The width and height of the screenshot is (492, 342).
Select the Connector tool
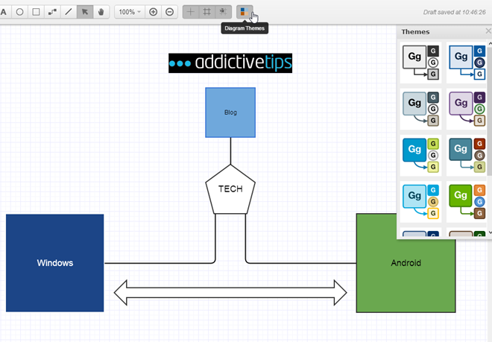pos(52,12)
